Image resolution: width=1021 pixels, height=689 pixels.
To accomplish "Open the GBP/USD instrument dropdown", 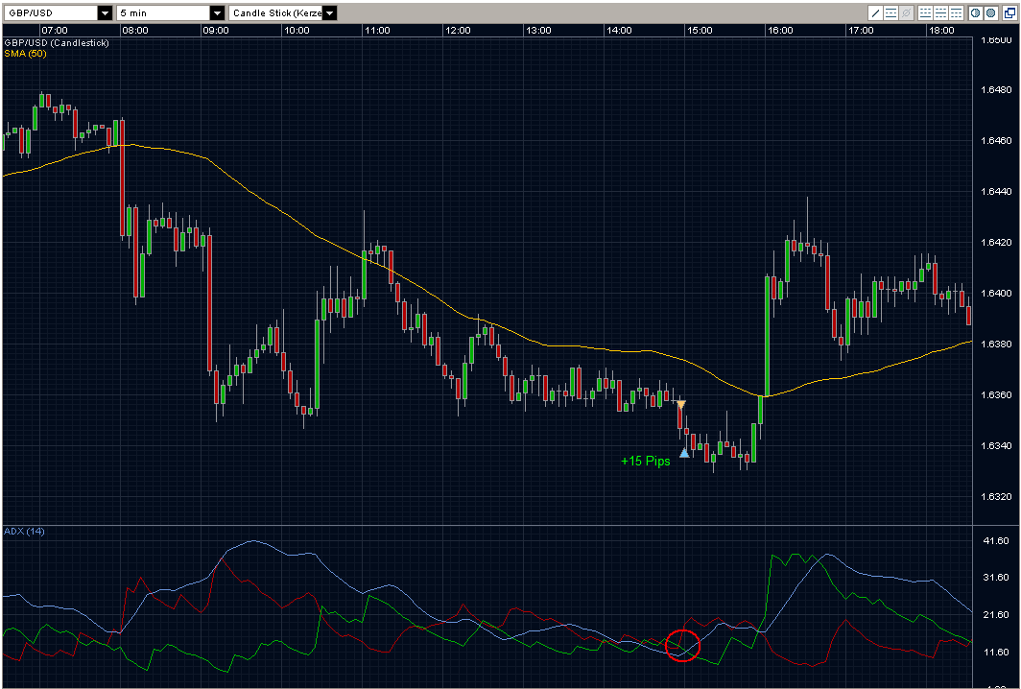I will click(x=105, y=13).
